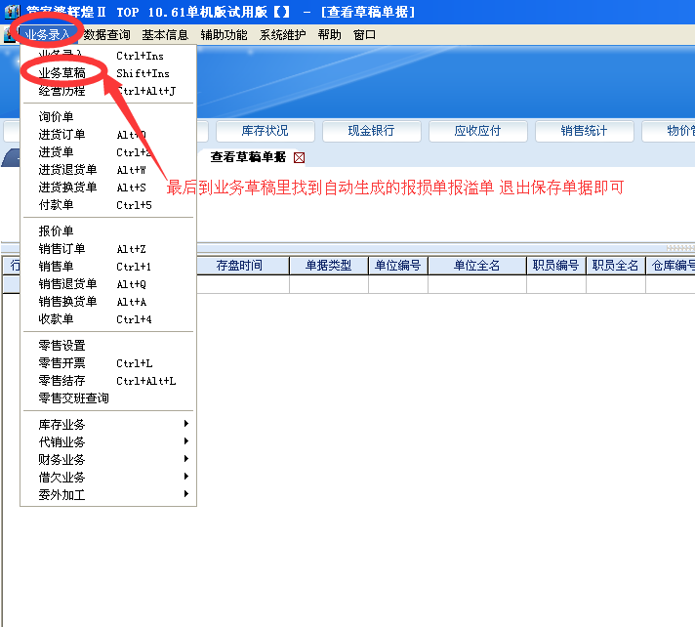Image resolution: width=695 pixels, height=627 pixels.
Task: Open the 辅助功能 menu
Action: click(x=224, y=35)
